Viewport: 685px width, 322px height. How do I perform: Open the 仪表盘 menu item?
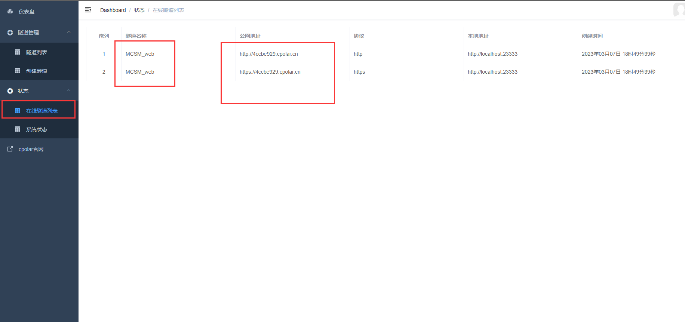point(27,12)
